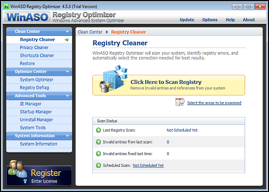
Task: Click the scan-areas magnifier icon
Action: tap(180, 103)
